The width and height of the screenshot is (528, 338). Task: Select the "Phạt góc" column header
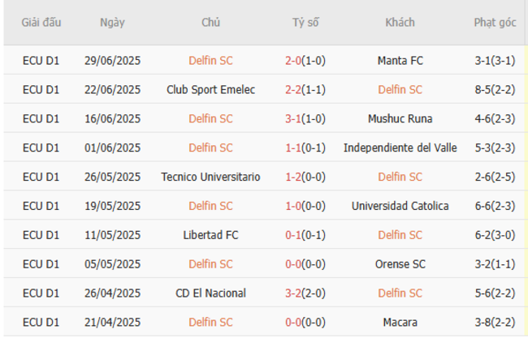[x=495, y=23]
